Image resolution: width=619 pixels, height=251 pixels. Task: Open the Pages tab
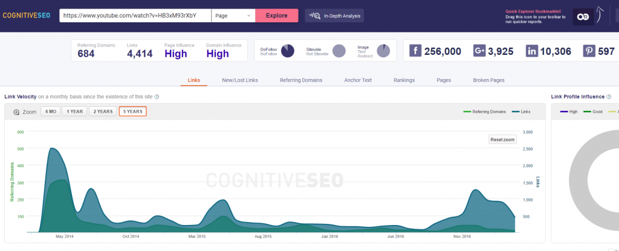point(444,80)
